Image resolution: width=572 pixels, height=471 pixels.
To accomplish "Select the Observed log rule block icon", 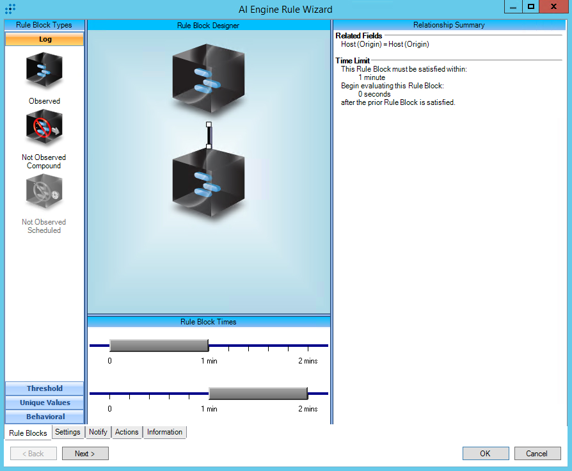I will click(44, 71).
